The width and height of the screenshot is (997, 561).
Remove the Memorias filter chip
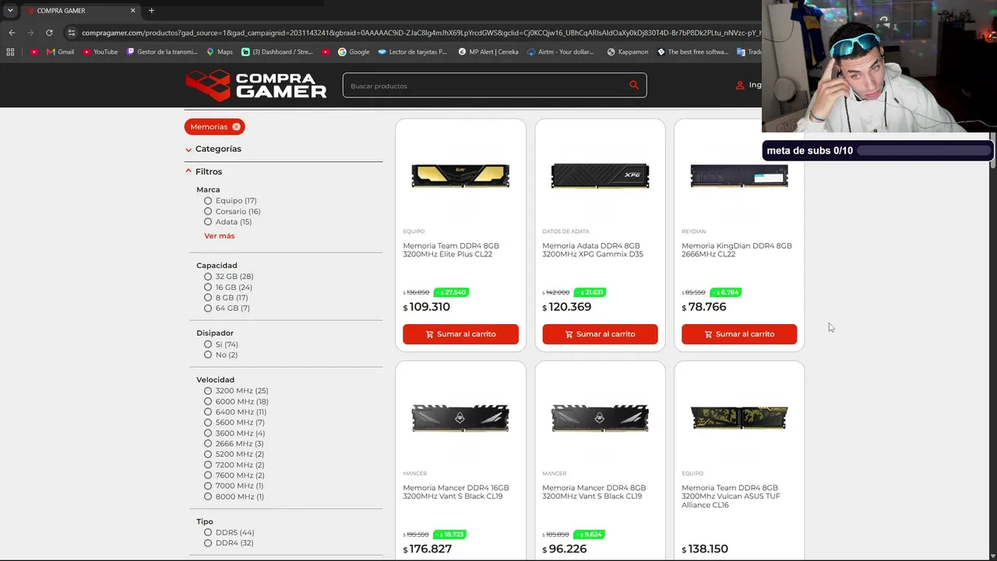236,127
